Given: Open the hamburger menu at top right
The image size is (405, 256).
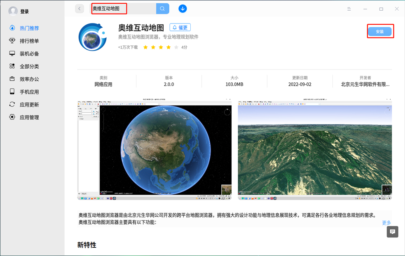Looking at the screenshot, I should pos(348,9).
